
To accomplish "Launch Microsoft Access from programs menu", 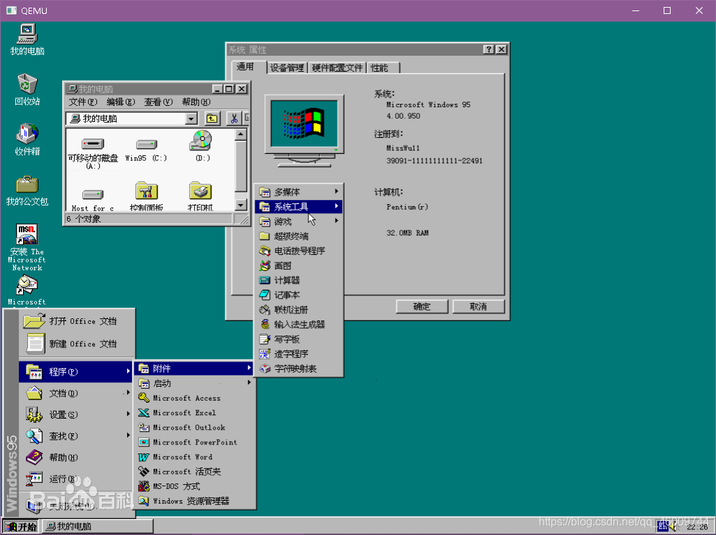I will (x=195, y=398).
